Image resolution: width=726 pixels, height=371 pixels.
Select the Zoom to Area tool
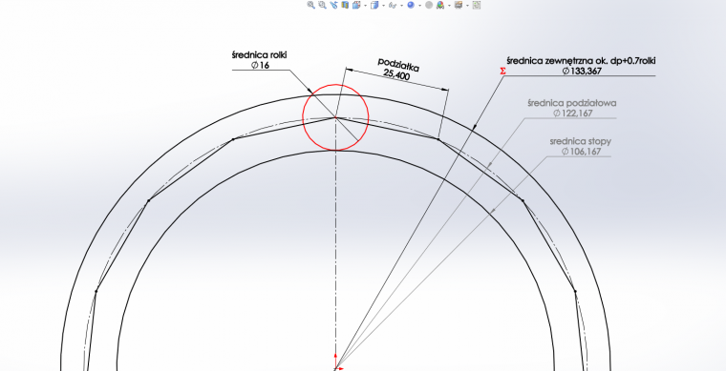tap(322, 5)
